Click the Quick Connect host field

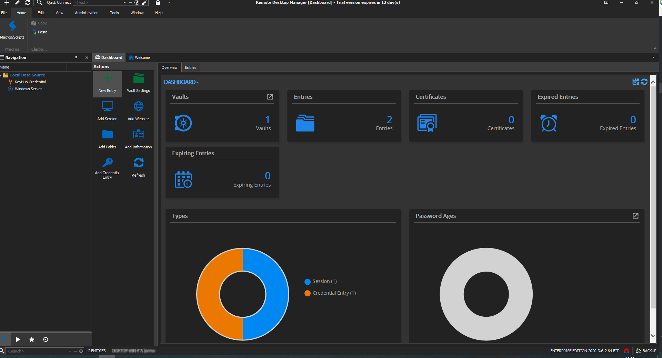[98, 2]
